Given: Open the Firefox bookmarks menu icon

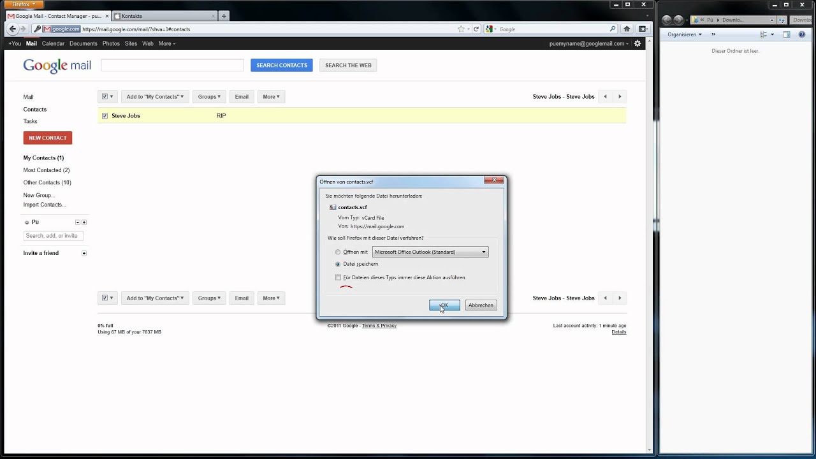Looking at the screenshot, I should pos(643,29).
